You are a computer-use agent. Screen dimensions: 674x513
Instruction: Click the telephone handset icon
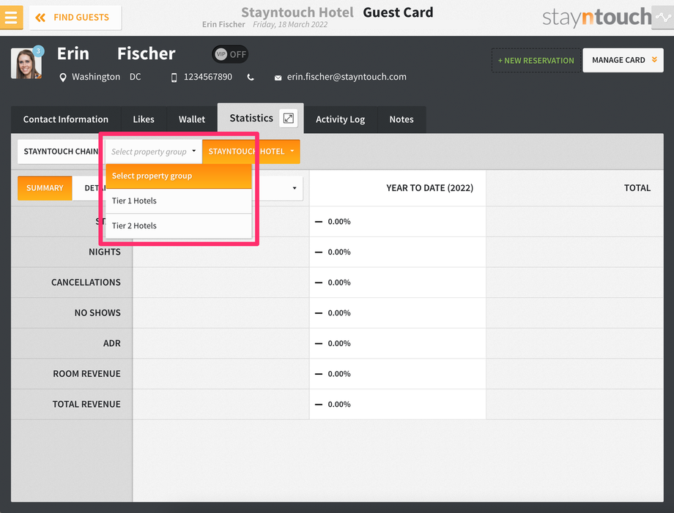(251, 78)
